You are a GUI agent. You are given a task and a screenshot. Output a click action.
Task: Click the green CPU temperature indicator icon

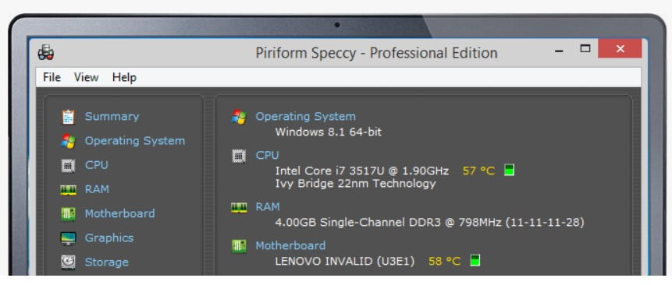pyautogui.click(x=509, y=170)
